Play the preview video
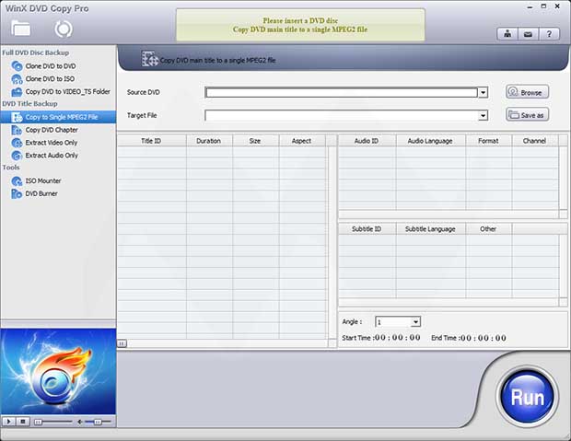The height and width of the screenshot is (441, 571). pos(8,422)
